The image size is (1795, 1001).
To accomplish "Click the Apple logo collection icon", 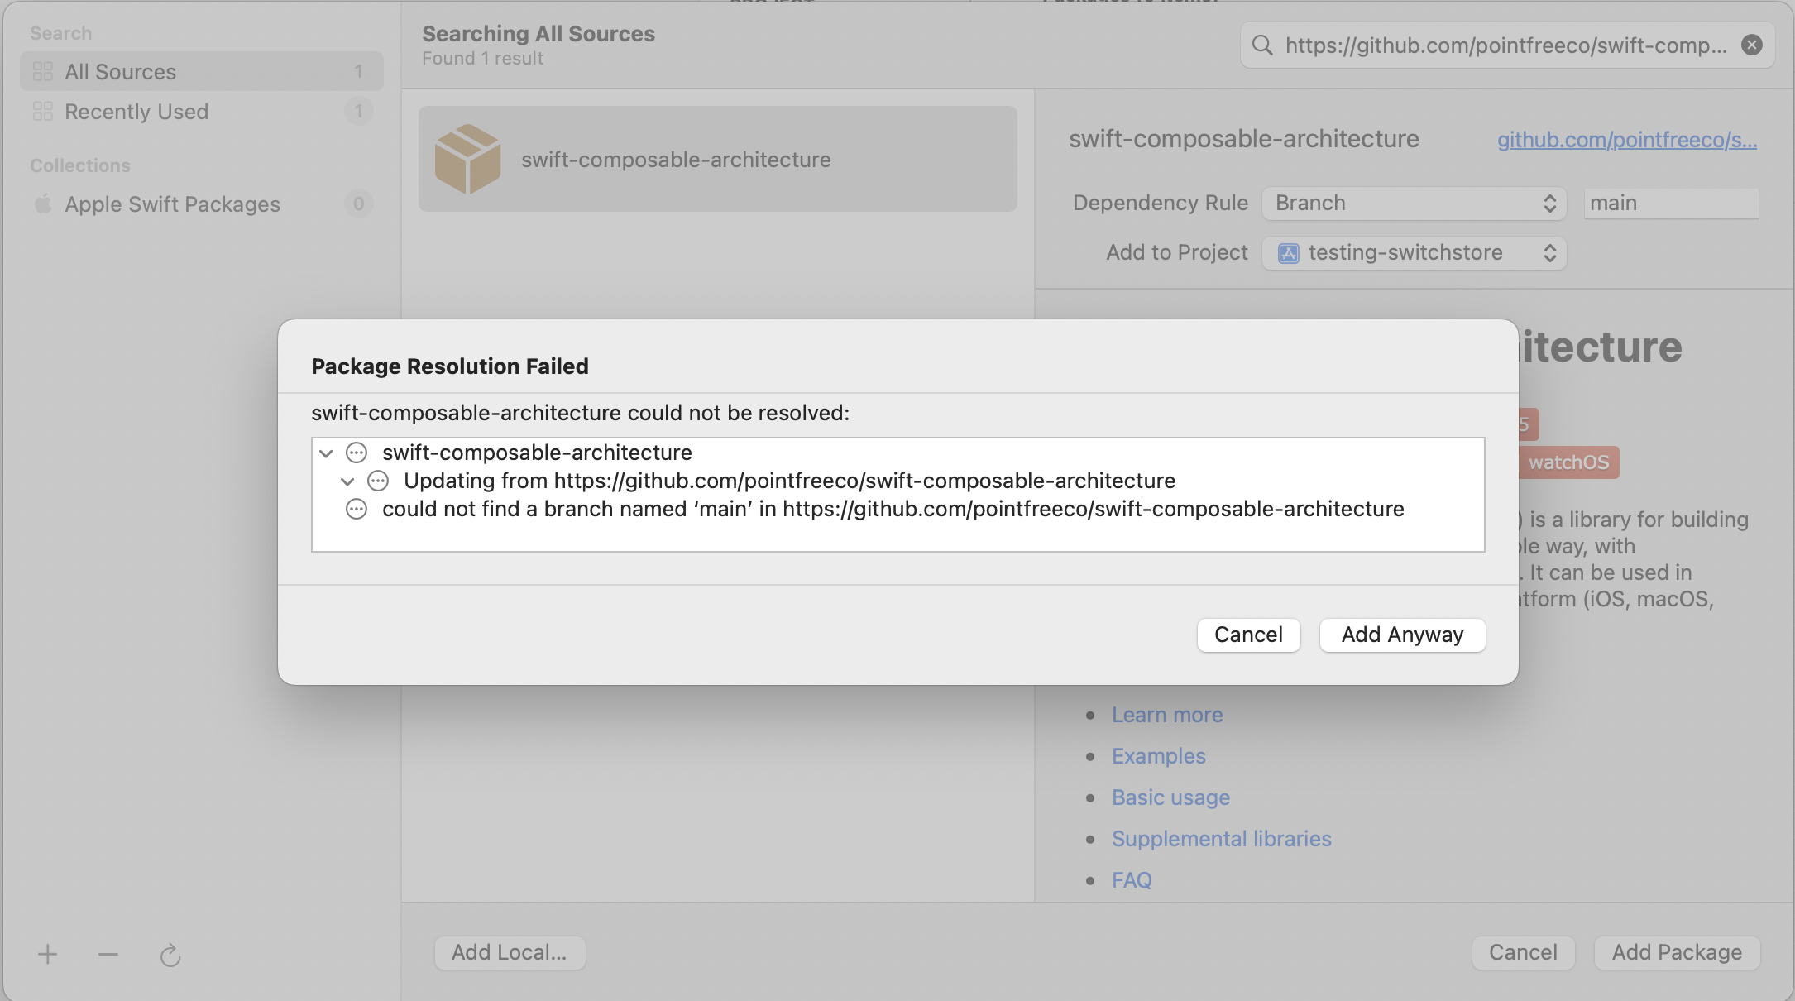I will click(43, 204).
